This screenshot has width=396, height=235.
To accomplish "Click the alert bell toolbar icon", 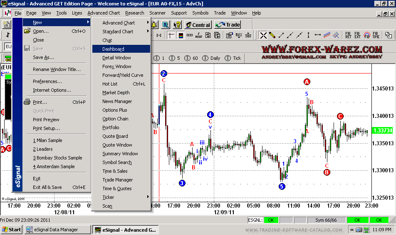I will click(154, 25).
